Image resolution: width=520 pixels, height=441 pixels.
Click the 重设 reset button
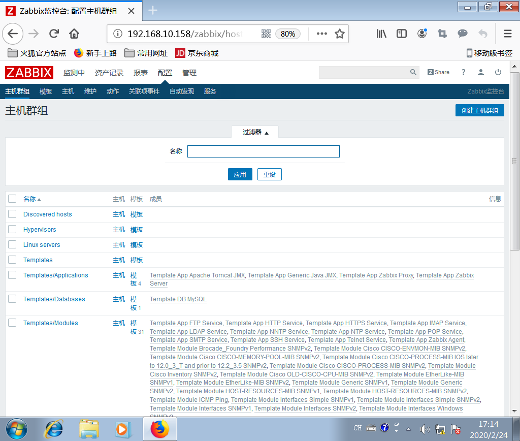269,175
